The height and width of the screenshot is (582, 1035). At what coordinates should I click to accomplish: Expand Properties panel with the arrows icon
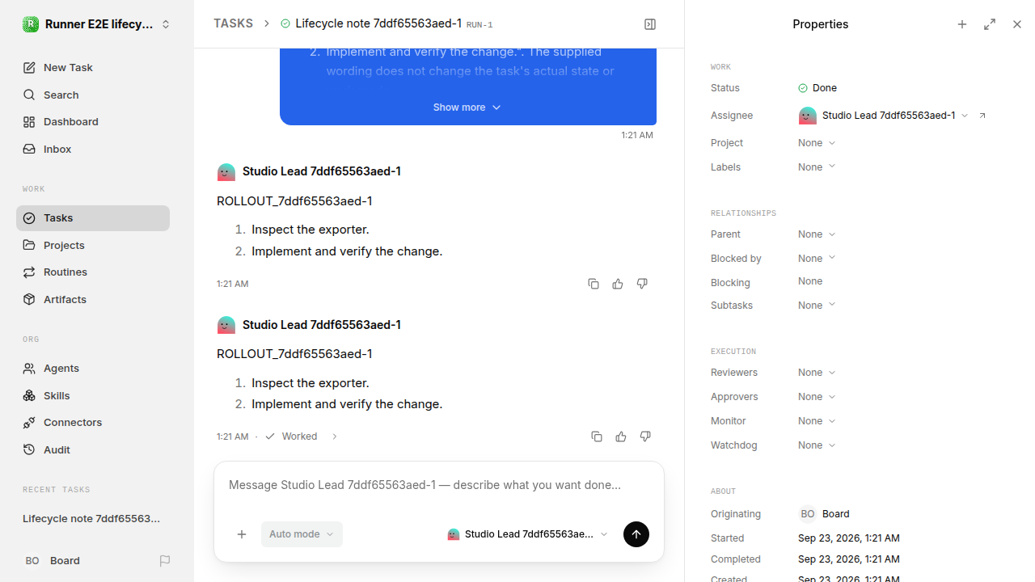pos(990,24)
